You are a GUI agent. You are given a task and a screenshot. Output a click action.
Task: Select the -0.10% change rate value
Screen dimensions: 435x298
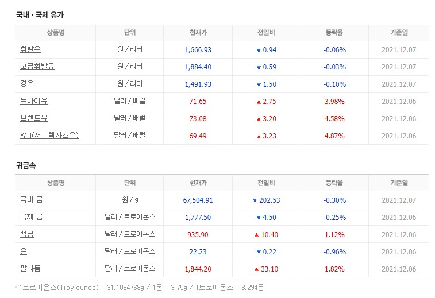click(x=334, y=84)
